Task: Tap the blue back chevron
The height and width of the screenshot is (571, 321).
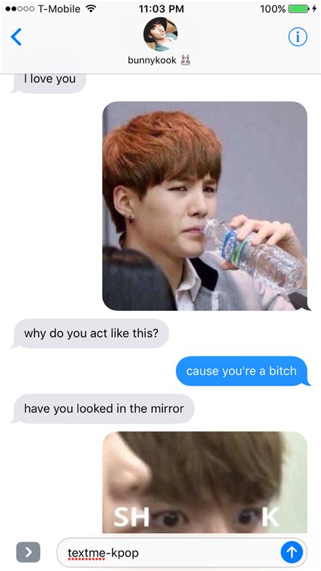Action: pos(16,37)
